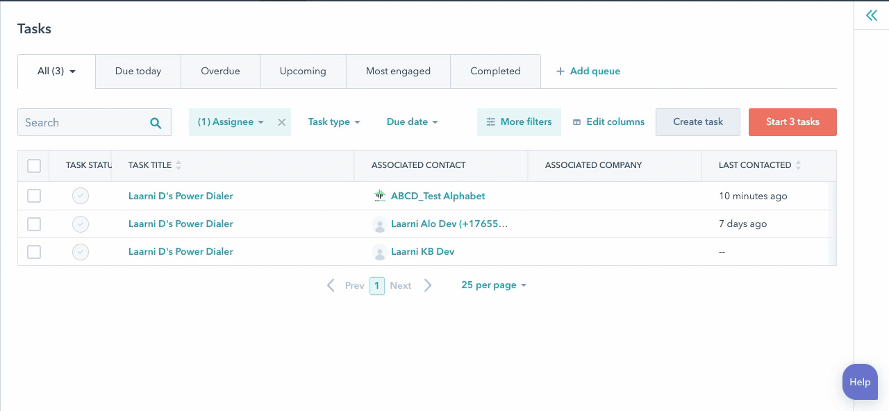Click into the Search input field

(83, 123)
